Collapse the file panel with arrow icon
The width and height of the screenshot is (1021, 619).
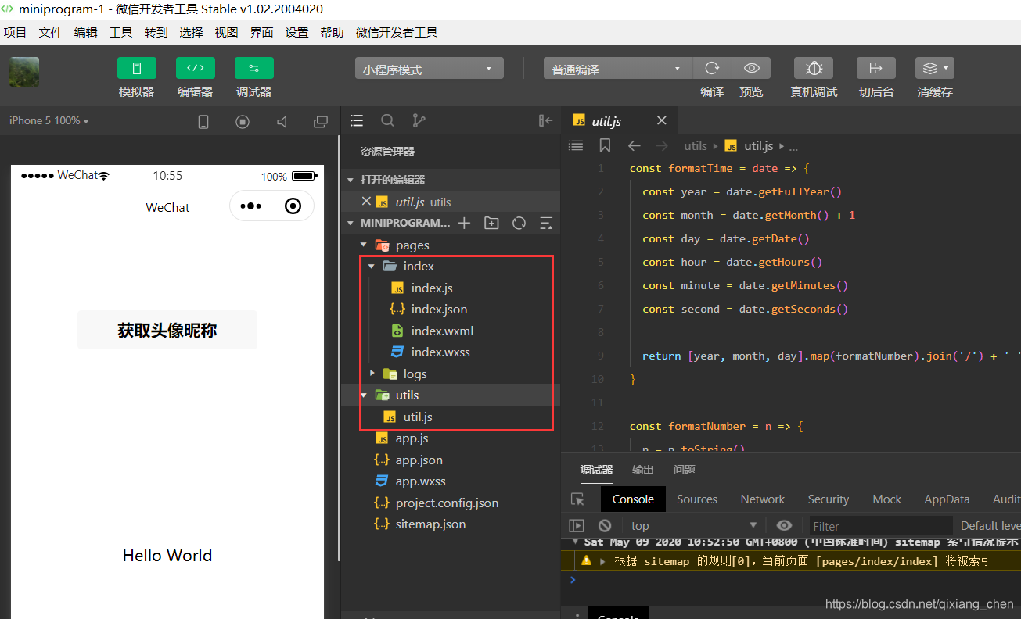click(x=545, y=120)
